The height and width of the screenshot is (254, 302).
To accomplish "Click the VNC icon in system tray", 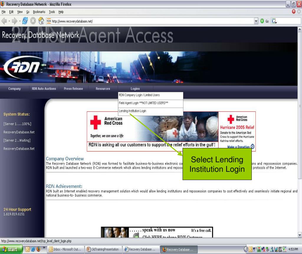I will click(x=285, y=249).
